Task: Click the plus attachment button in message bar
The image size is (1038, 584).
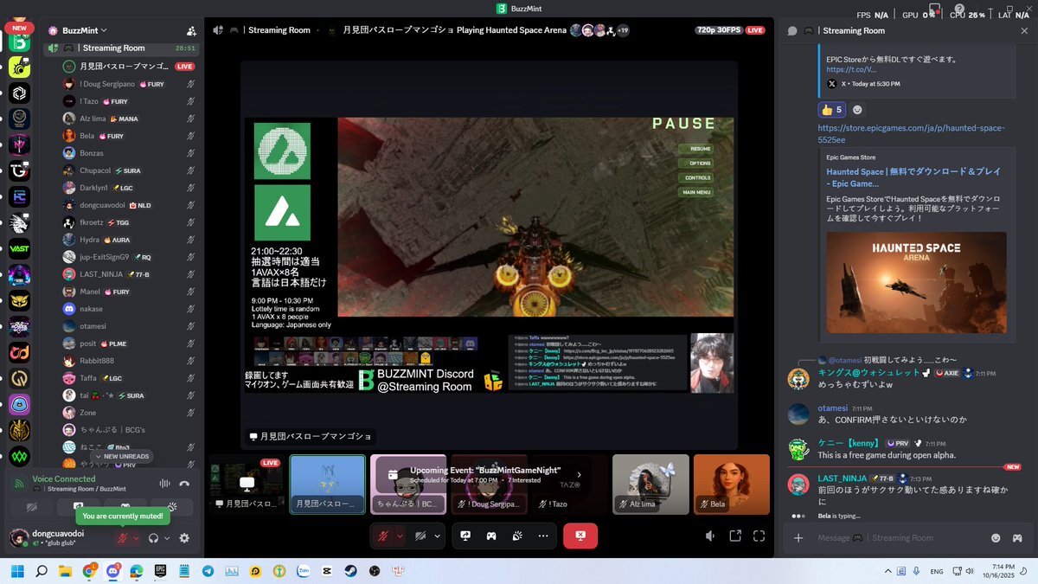Action: pyautogui.click(x=798, y=538)
